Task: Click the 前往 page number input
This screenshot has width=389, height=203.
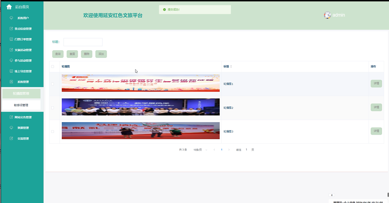Action: click(x=246, y=150)
